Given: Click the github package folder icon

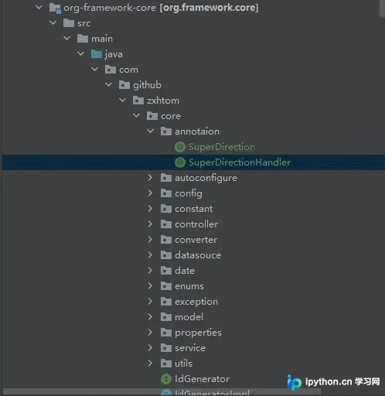Looking at the screenshot, I should [x=124, y=85].
